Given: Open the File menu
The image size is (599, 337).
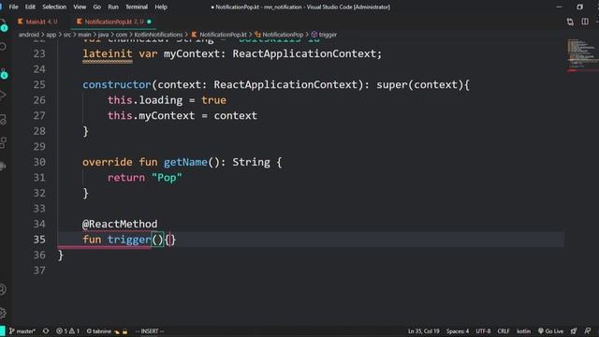Looking at the screenshot, I should 13,7.
